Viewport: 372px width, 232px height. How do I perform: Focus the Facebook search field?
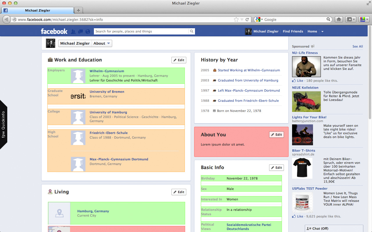141,31
